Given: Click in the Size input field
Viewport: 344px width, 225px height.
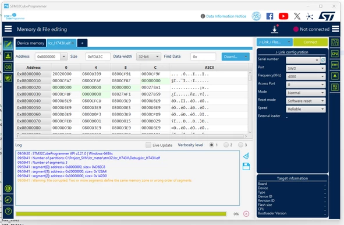Looking at the screenshot, I should pyautogui.click(x=98, y=57).
